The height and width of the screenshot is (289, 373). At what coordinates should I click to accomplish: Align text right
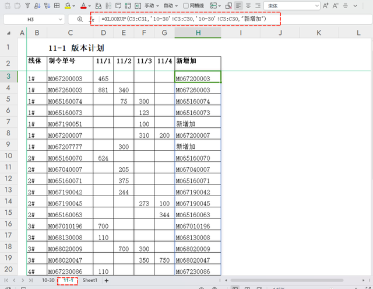coord(258,5)
